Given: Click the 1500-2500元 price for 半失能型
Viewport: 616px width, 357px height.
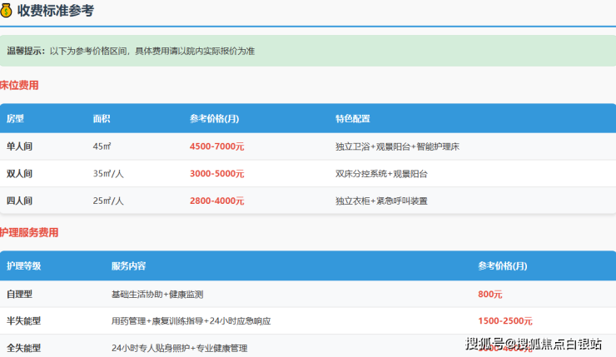Looking at the screenshot, I should coord(504,320).
